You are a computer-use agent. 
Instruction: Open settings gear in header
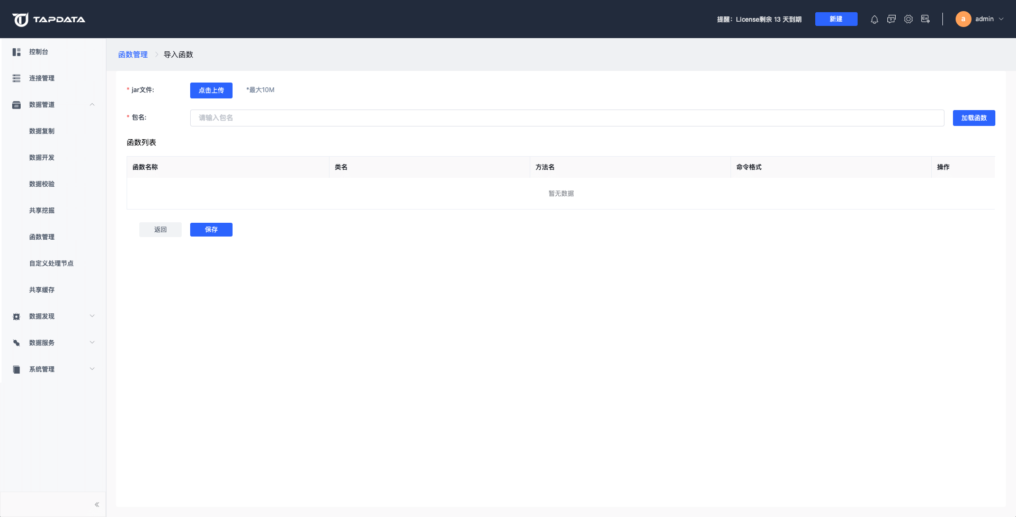pyautogui.click(x=908, y=20)
